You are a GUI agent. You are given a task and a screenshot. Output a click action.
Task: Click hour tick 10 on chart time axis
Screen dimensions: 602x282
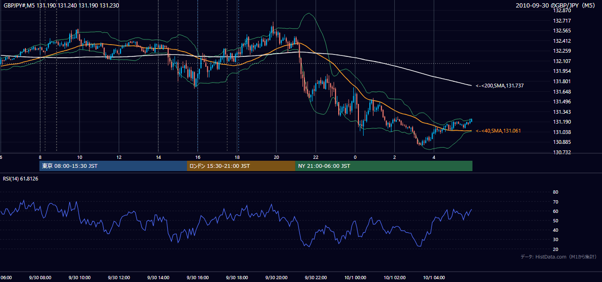tap(80, 157)
